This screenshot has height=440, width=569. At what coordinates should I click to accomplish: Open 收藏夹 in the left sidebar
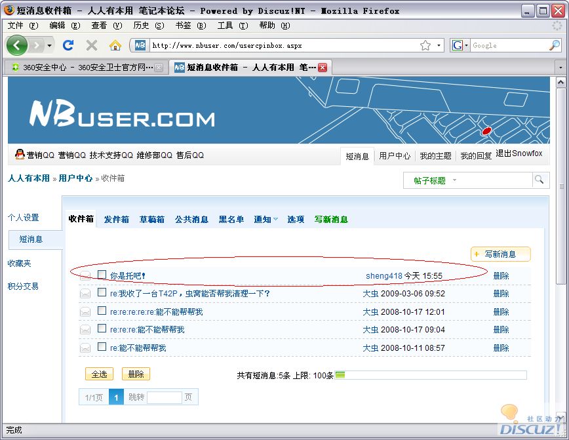pyautogui.click(x=19, y=263)
